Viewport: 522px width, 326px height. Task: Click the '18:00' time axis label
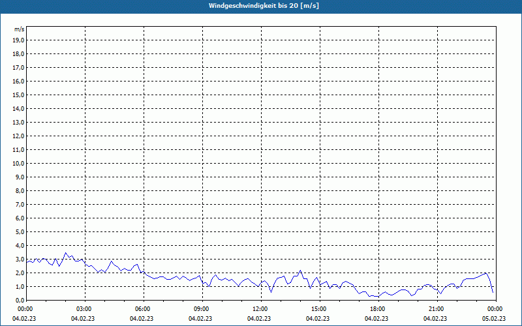coord(378,309)
